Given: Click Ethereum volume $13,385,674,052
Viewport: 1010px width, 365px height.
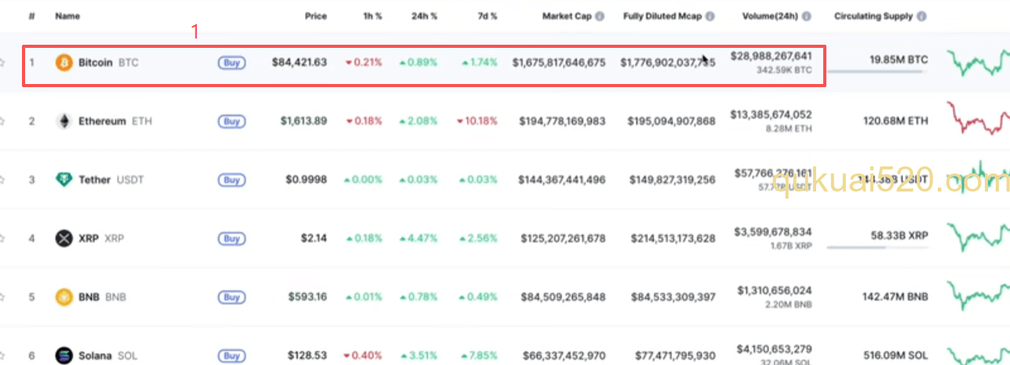Looking at the screenshot, I should pyautogui.click(x=771, y=115).
